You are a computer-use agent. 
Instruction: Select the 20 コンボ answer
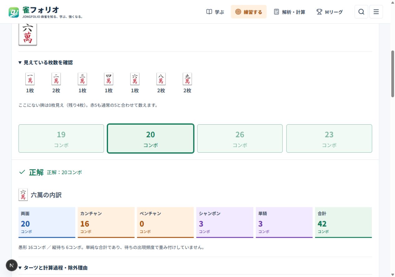(151, 139)
